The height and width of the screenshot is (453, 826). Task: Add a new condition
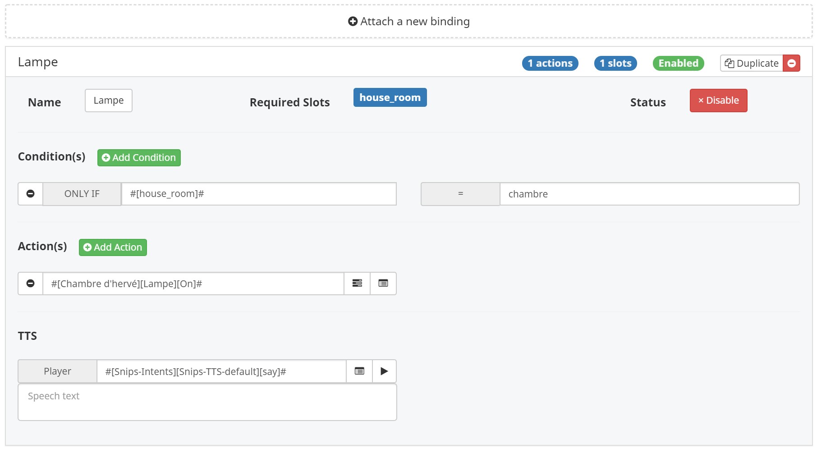tap(139, 158)
